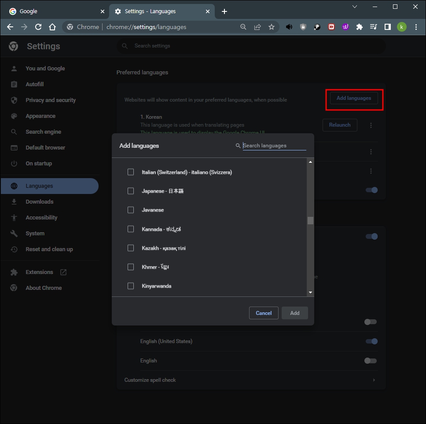Click the Relaunch button
Image resolution: width=426 pixels, height=424 pixels.
click(340, 125)
